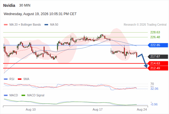Image resolution: width=169 pixels, height=114 pixels.
Task: Click the 222.85 blue pivot price tag
Action: pos(158,45)
